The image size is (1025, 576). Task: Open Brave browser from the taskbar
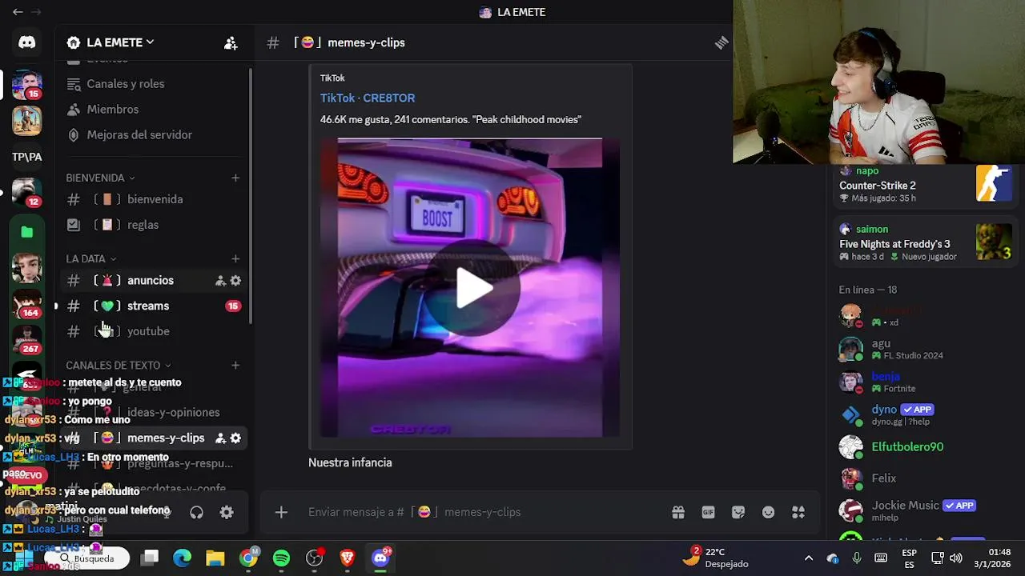pyautogui.click(x=347, y=558)
